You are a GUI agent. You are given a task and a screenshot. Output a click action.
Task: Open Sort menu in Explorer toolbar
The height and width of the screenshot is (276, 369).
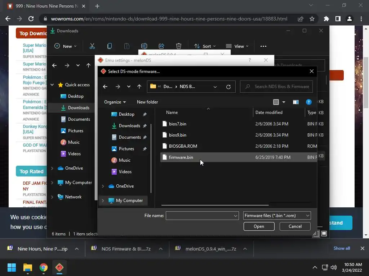(205, 46)
